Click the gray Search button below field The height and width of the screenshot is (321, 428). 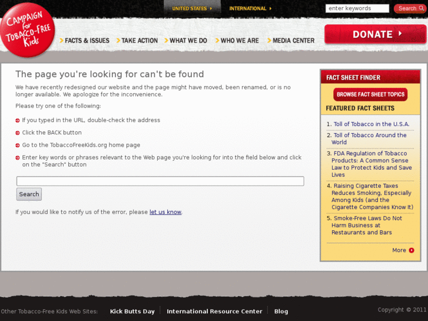point(29,194)
